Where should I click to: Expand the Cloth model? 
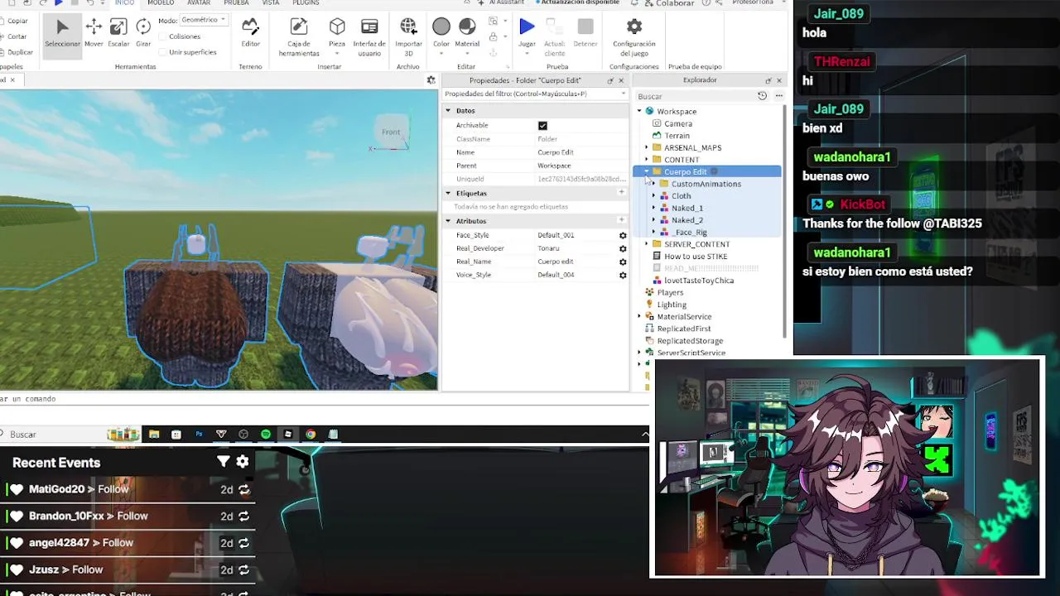[x=654, y=196]
